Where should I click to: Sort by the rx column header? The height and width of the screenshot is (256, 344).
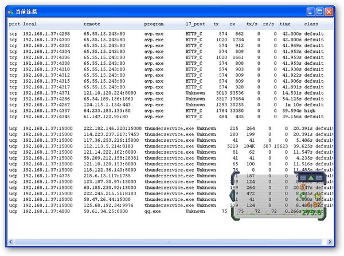tap(233, 24)
